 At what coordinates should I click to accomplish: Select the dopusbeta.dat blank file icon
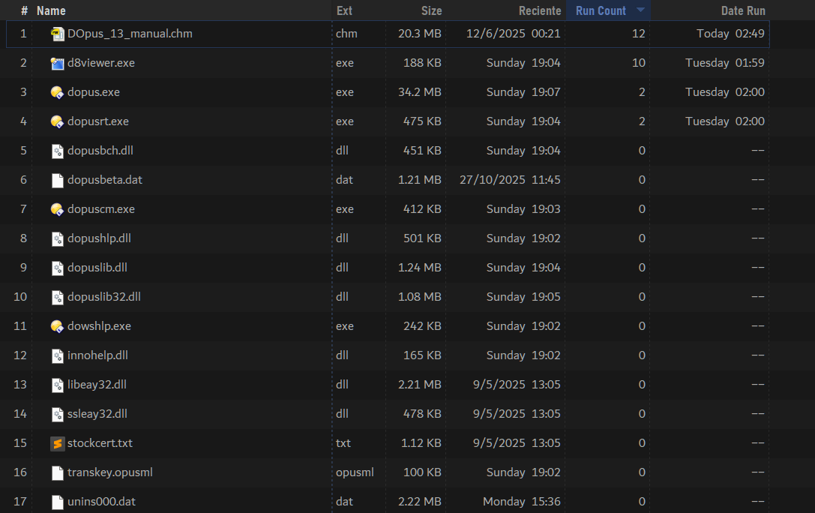(x=57, y=180)
